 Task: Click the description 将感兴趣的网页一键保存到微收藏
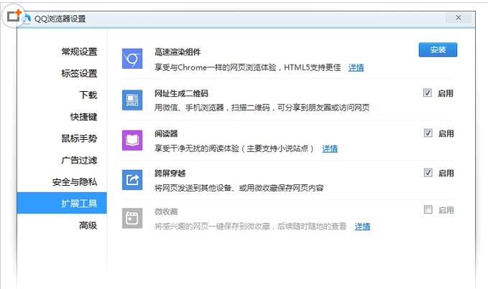point(251,227)
